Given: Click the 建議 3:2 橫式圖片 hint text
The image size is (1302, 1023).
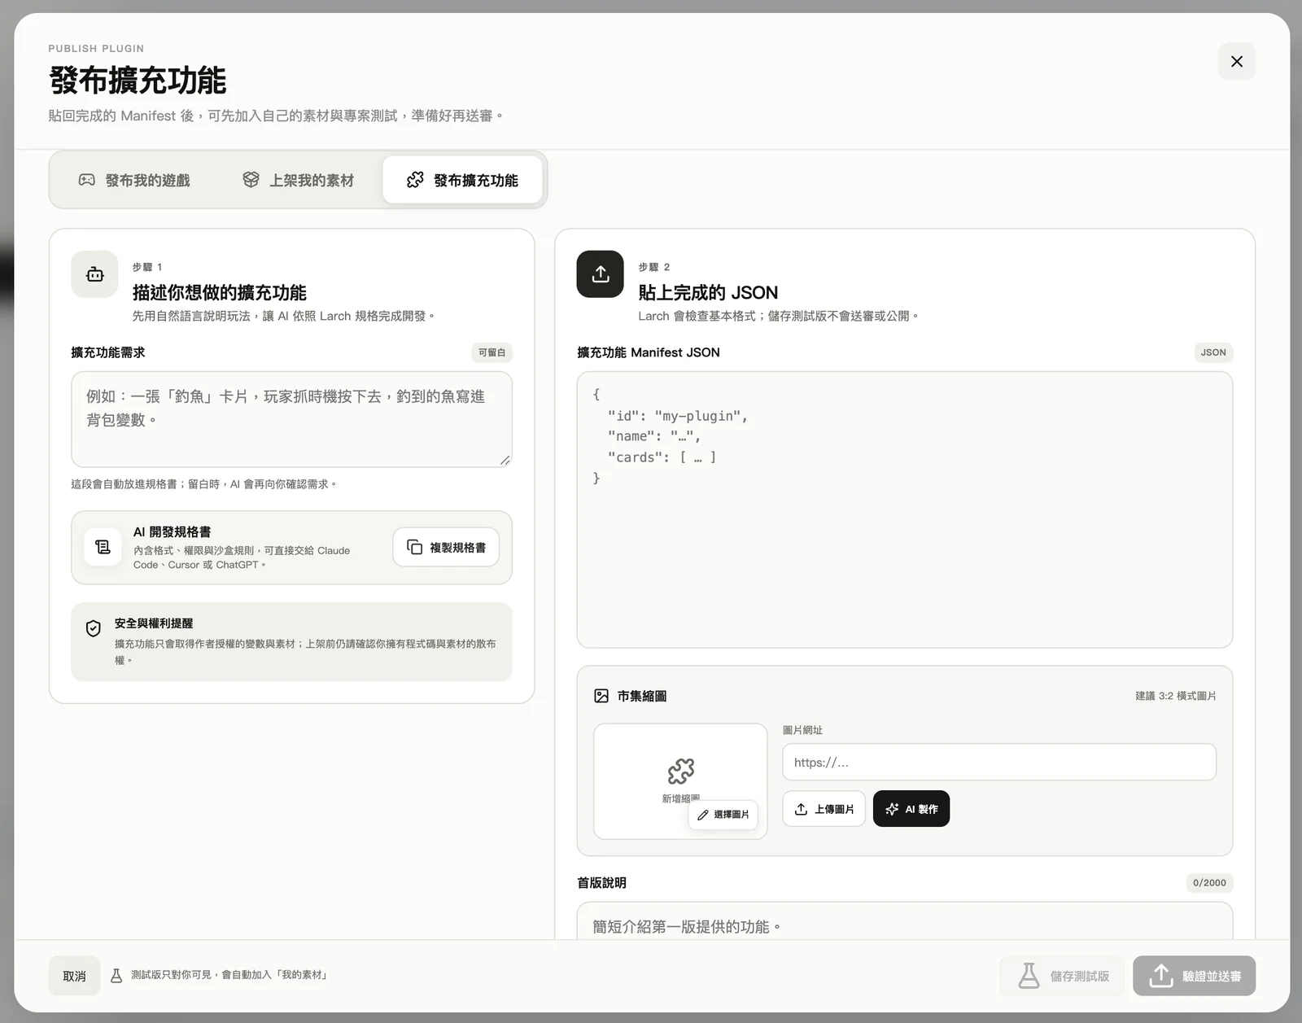Looking at the screenshot, I should click(1176, 696).
